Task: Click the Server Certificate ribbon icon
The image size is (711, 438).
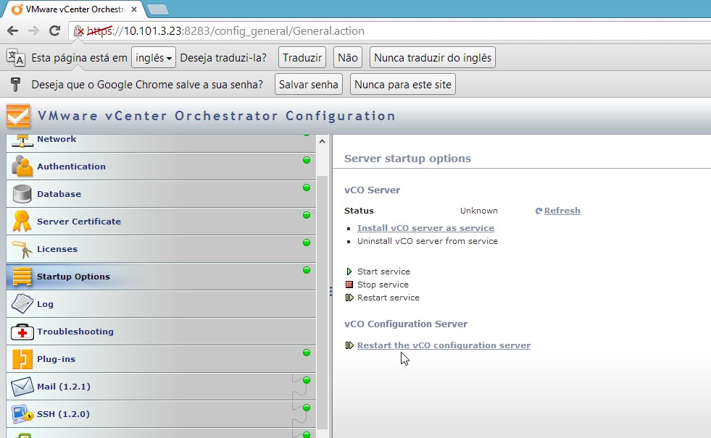Action: tap(22, 221)
